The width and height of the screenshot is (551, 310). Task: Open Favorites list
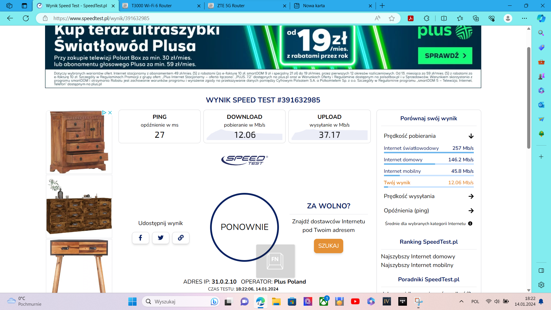click(460, 18)
